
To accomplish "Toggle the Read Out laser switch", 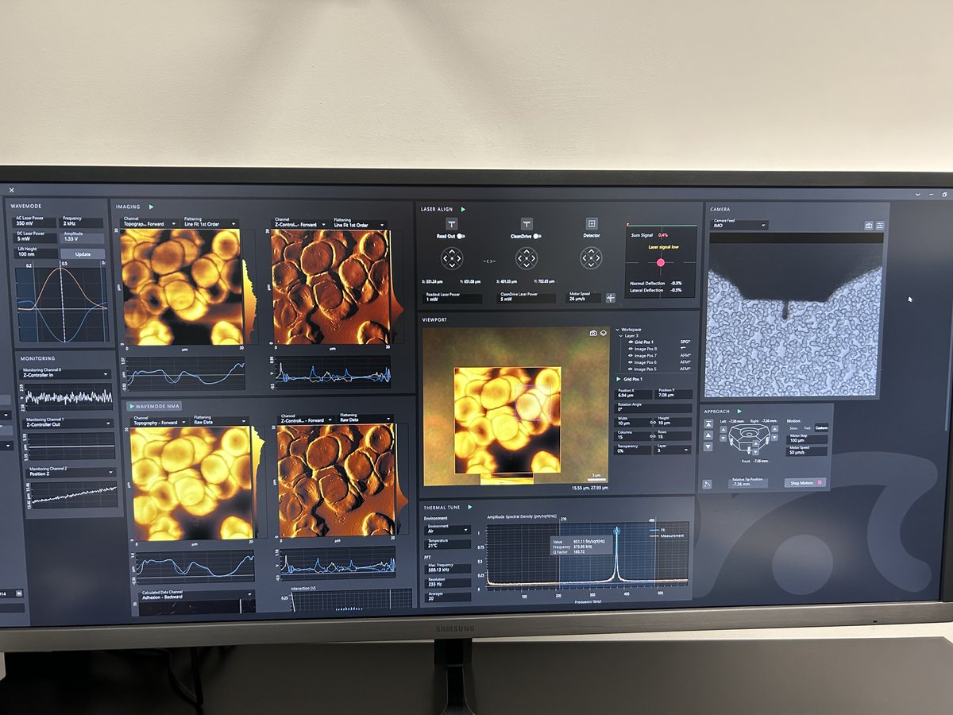I will pos(461,236).
